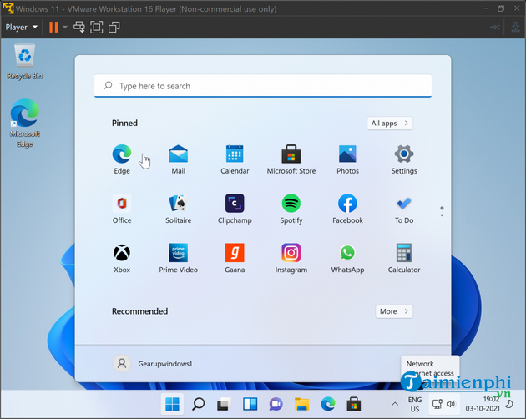The width and height of the screenshot is (526, 419).
Task: Open the Instagram app
Action: tap(291, 258)
